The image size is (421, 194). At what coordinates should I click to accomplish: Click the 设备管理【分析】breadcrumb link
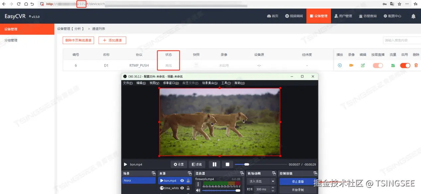70,29
